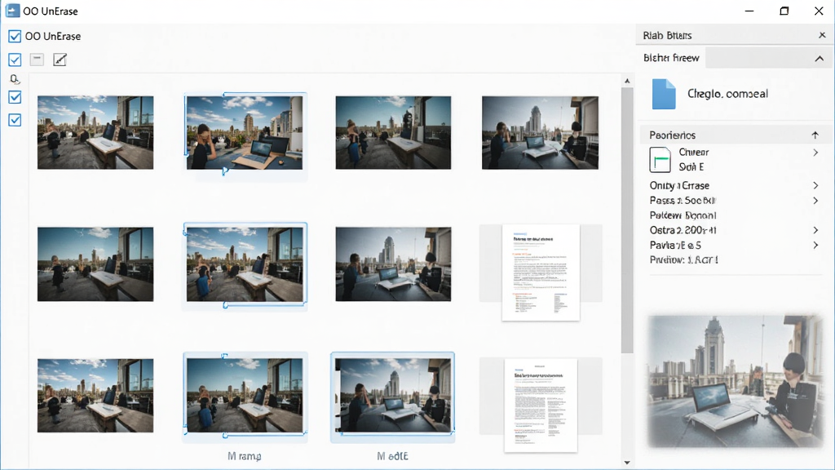Click the up arrow icon on 'Peonierios' header

815,135
